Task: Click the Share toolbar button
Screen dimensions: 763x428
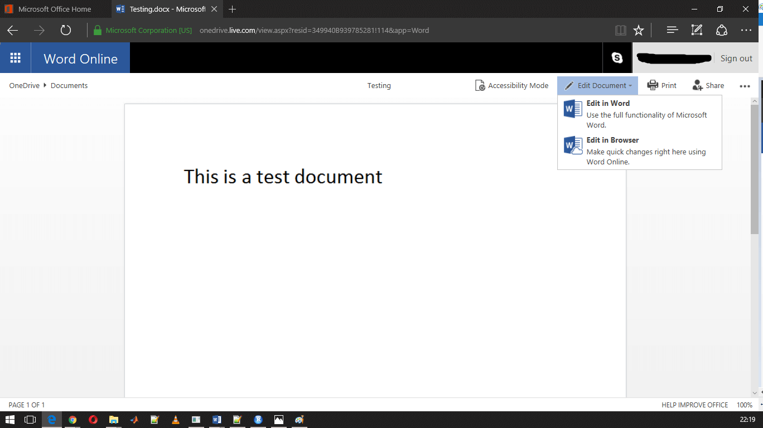Action: (708, 85)
